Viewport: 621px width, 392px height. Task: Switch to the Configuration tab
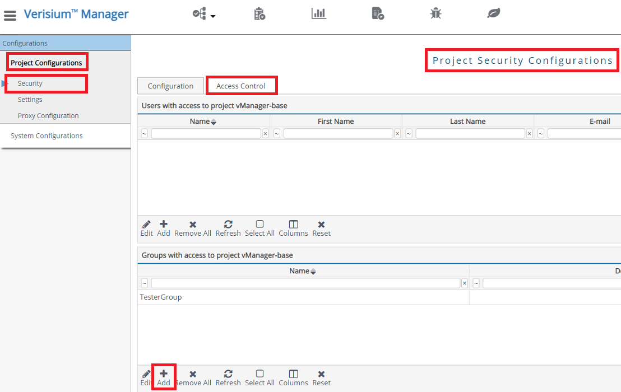point(170,86)
